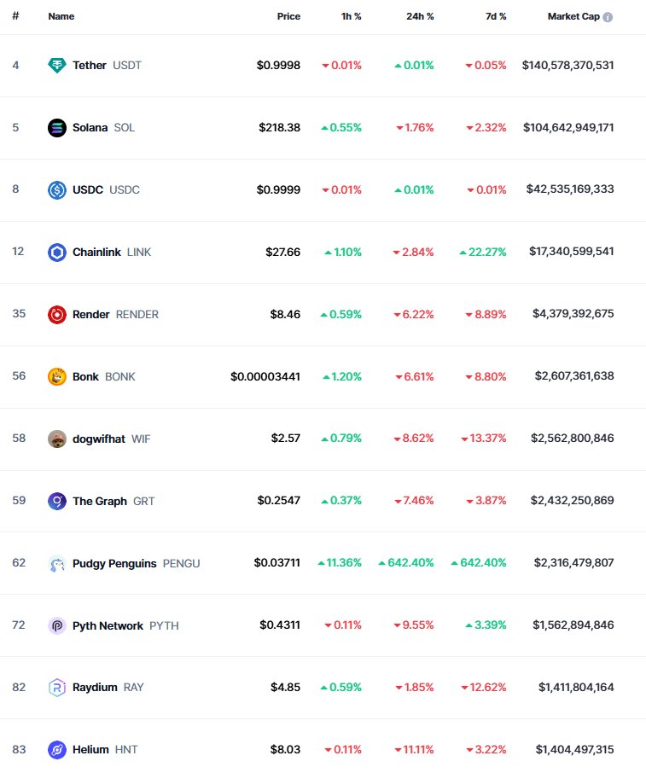The image size is (646, 773).
Task: Click The Graph purple logo icon
Action: point(56,502)
